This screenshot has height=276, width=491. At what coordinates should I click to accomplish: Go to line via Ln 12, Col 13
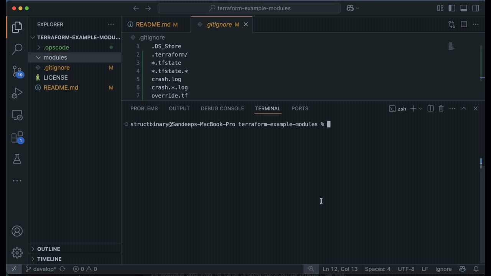340,269
